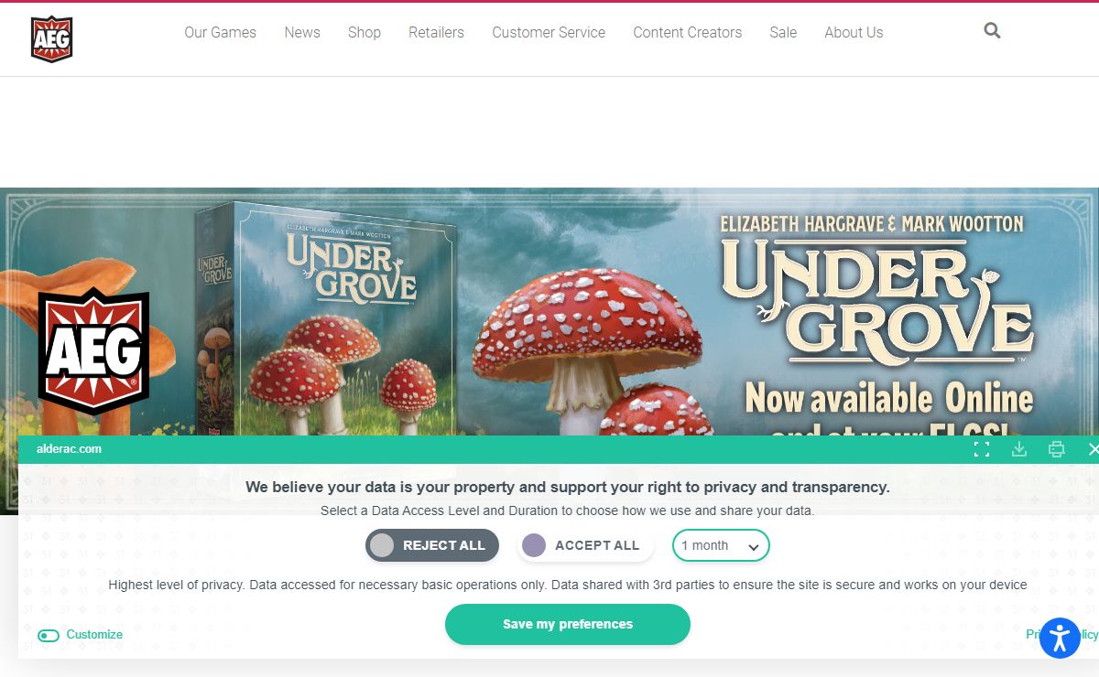This screenshot has width=1099, height=677.
Task: Print the consent notice icon
Action: tap(1057, 449)
